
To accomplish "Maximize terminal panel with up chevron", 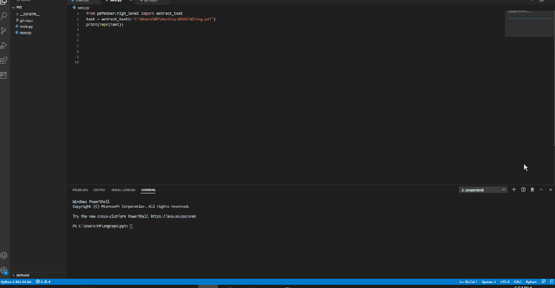I will 542,190.
